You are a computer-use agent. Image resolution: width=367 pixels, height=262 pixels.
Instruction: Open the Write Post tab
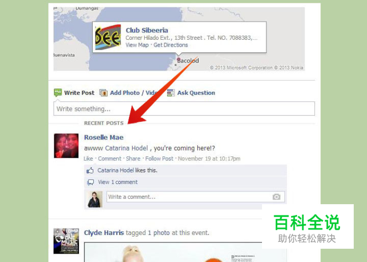point(79,93)
